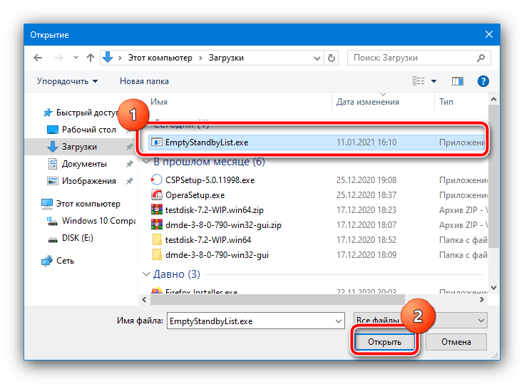Go up one folder level
Image resolution: width=524 pixels, height=384 pixels.
click(91, 58)
